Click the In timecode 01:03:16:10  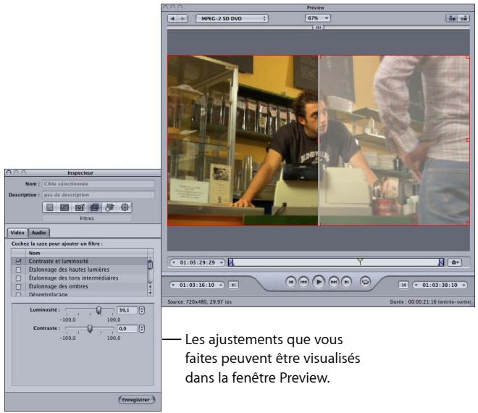pos(197,285)
